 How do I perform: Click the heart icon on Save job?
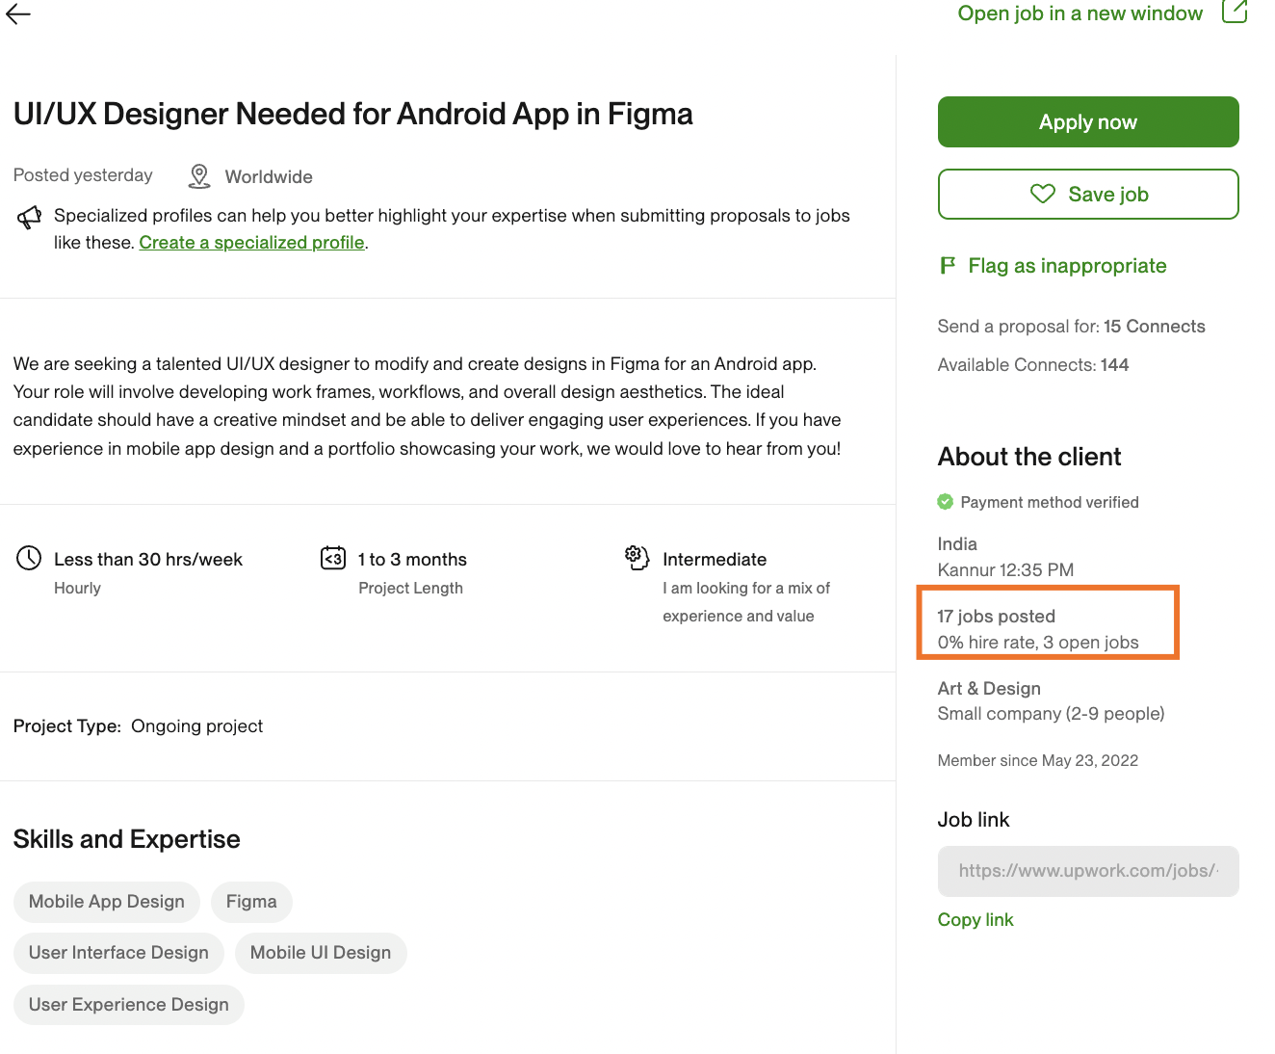coord(1043,194)
